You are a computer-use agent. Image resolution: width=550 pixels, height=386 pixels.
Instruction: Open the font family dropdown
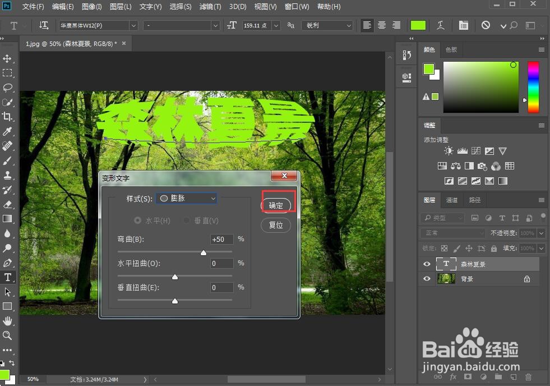(x=133, y=25)
